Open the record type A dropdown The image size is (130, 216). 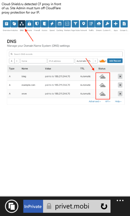14,61
